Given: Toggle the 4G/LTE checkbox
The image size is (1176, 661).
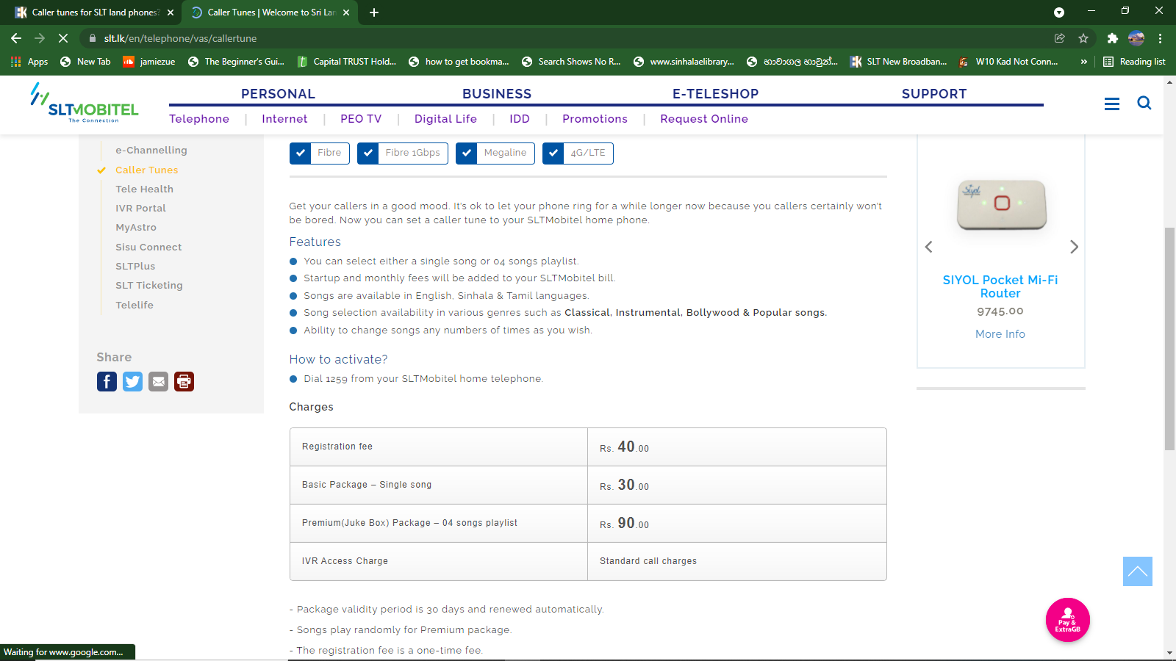Looking at the screenshot, I should (x=553, y=153).
